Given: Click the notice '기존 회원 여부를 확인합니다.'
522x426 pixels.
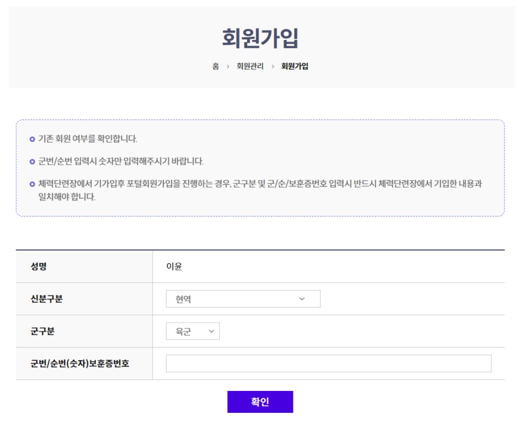Looking at the screenshot, I should [x=88, y=139].
